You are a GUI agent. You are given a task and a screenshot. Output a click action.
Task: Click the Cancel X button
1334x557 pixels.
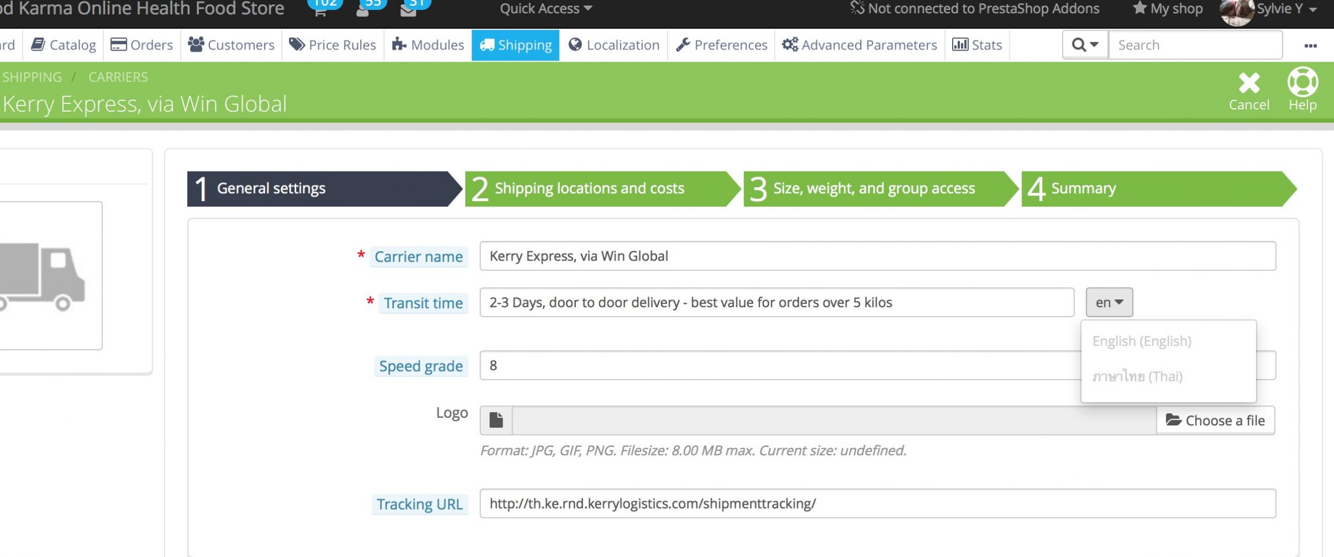[x=1248, y=91]
